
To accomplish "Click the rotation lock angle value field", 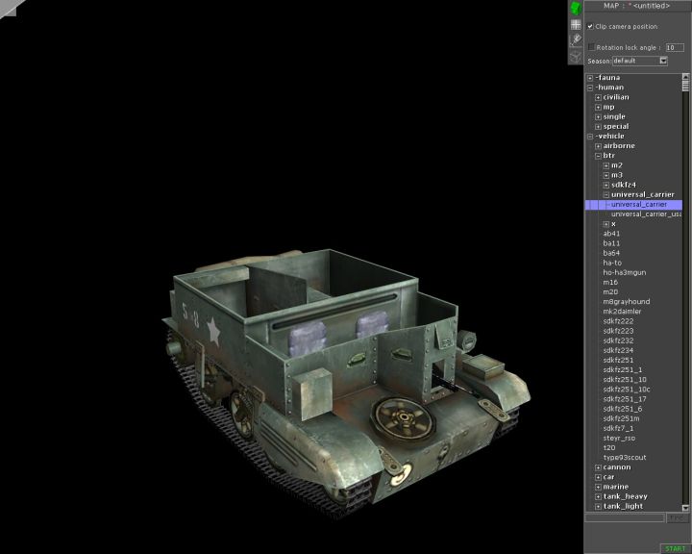I will click(x=675, y=46).
